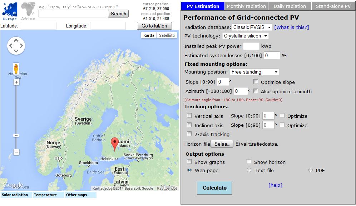Open the Radiation database dropdown
The image size is (356, 206).
pos(252,27)
